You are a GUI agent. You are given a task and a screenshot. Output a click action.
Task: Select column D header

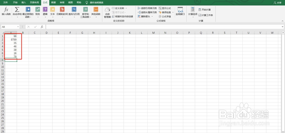[x=46, y=33]
